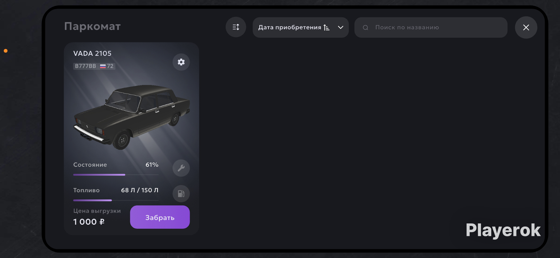Click the small ascending sort icon in dropdown
This screenshot has height=258, width=560.
327,27
